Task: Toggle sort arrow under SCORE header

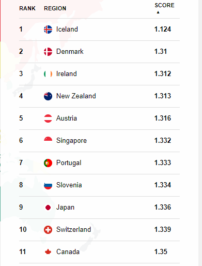Action: point(158,12)
